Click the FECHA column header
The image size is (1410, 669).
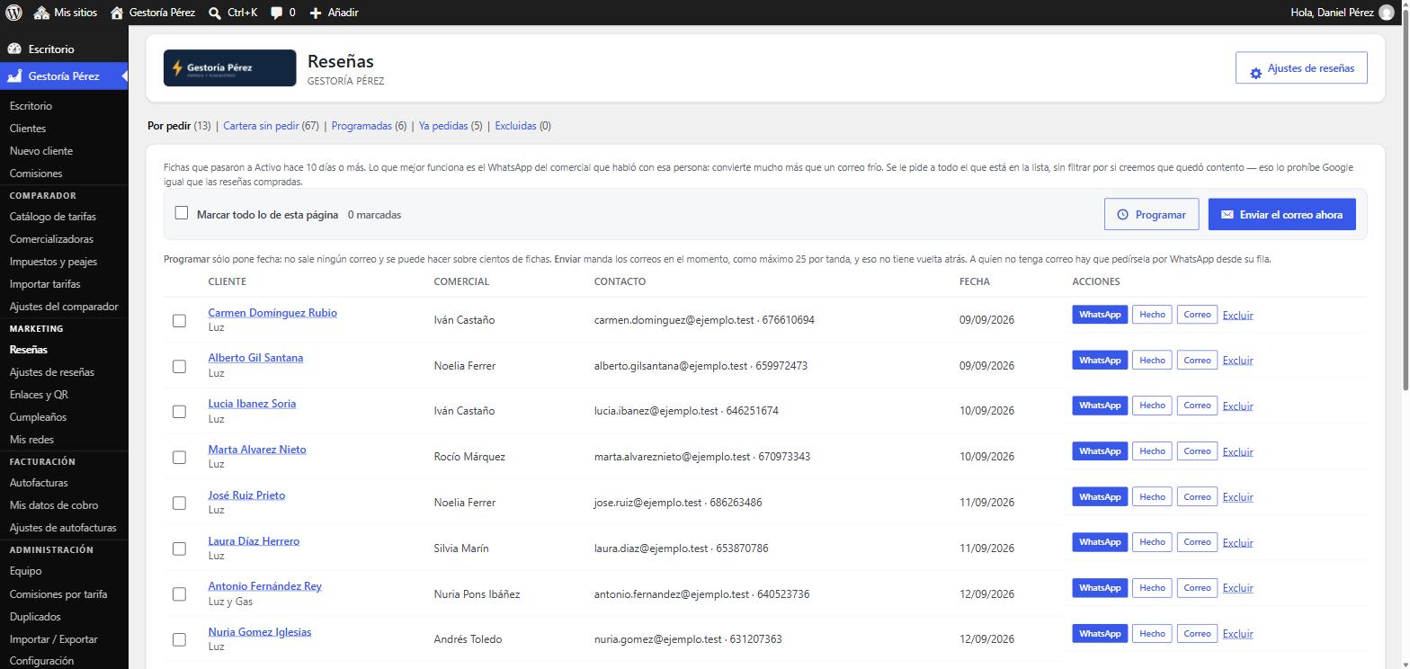975,281
